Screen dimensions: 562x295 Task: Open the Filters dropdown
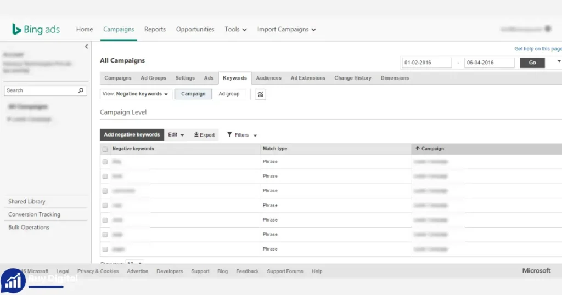pos(242,135)
